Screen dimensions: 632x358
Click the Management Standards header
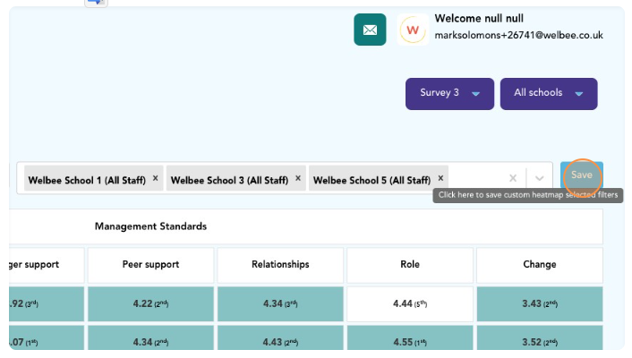coord(150,226)
